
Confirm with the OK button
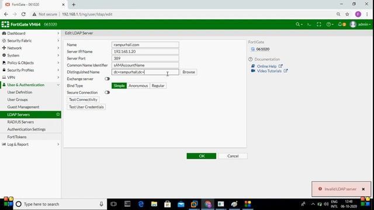[201, 156]
